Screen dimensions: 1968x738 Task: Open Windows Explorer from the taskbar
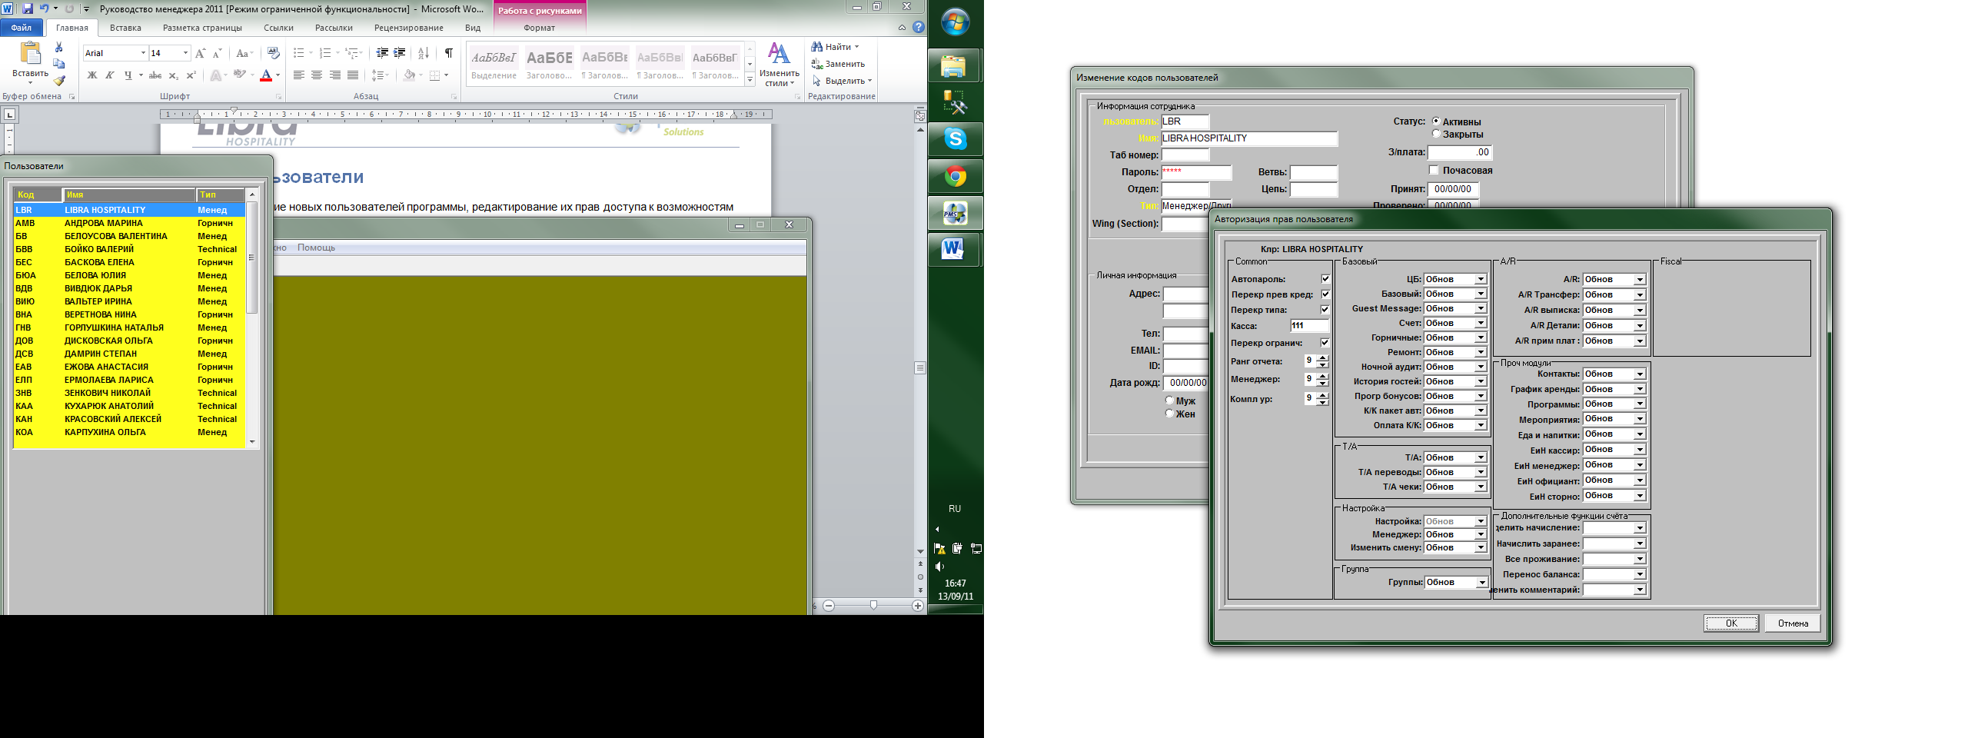pyautogui.click(x=955, y=66)
